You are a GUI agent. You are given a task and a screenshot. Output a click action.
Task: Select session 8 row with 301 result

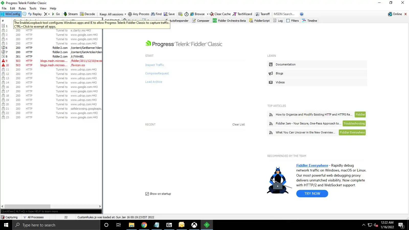click(x=51, y=56)
